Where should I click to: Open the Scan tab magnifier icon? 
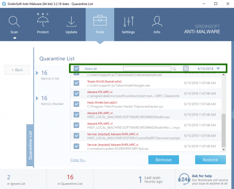point(14,21)
